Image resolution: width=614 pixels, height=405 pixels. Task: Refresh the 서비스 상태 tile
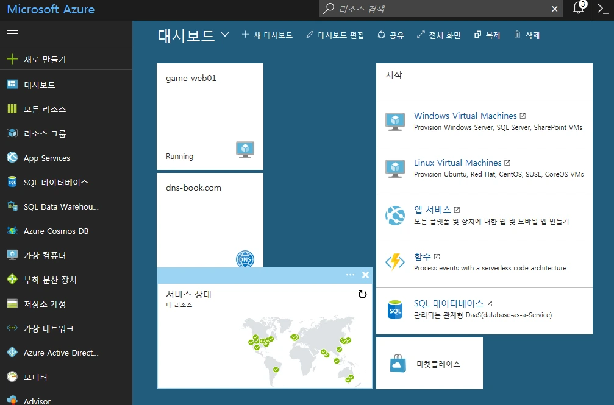tap(363, 294)
